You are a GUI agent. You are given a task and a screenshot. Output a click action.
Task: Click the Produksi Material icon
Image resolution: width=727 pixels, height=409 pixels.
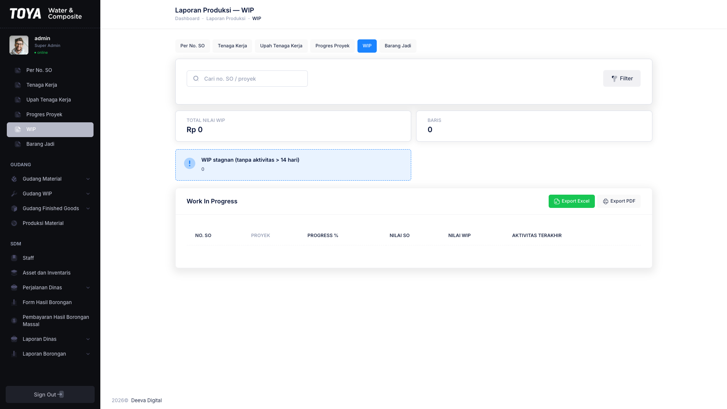point(14,223)
